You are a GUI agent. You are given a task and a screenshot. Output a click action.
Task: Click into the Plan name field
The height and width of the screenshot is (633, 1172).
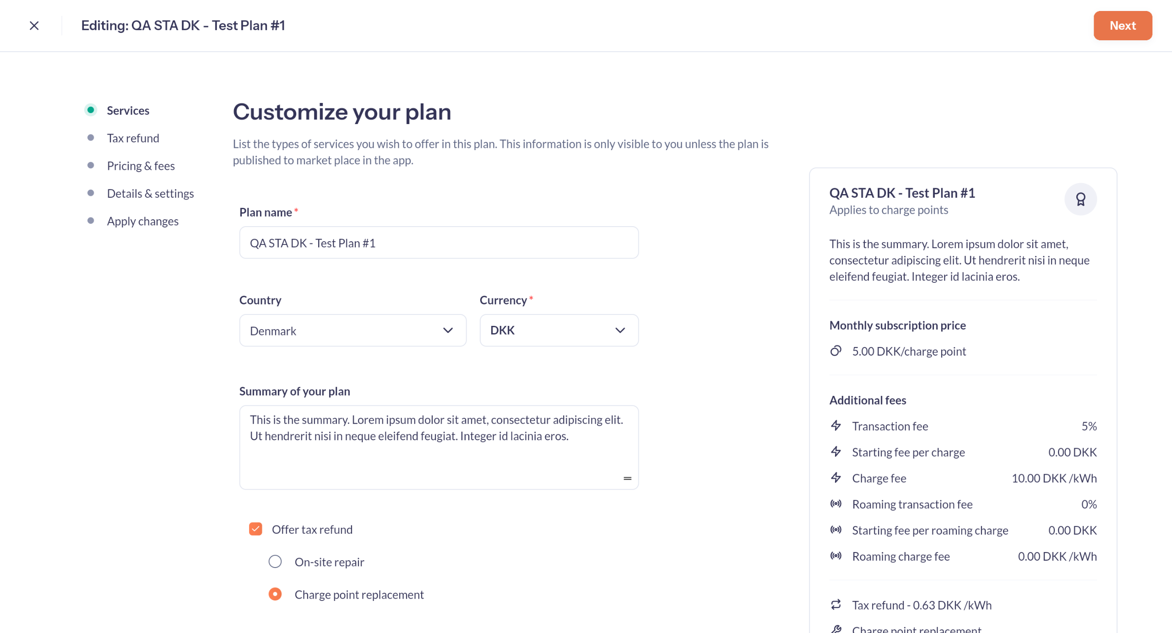439,243
